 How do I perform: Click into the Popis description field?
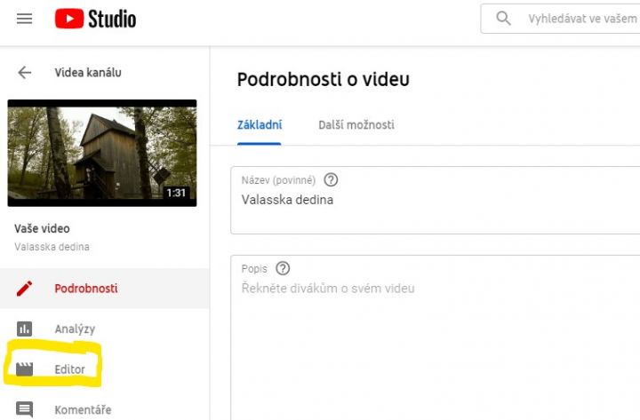pos(435,337)
